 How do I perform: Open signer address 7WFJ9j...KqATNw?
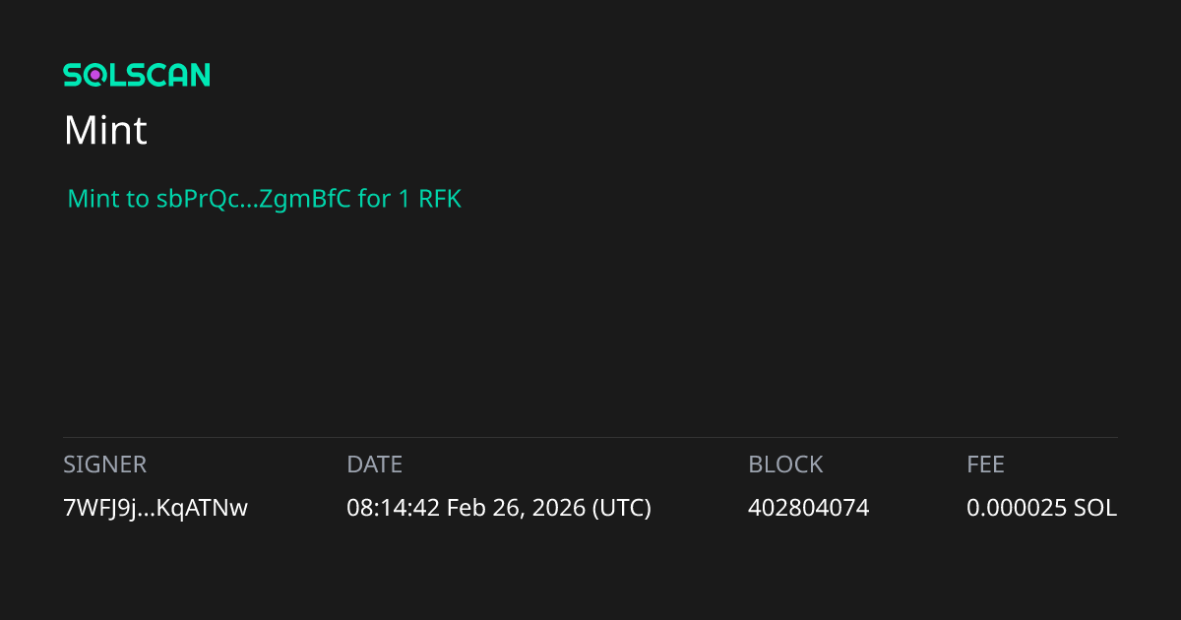tap(155, 508)
